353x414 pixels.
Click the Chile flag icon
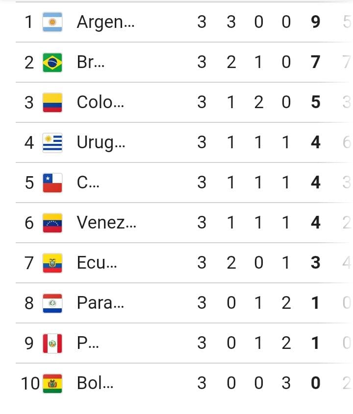pyautogui.click(x=52, y=183)
